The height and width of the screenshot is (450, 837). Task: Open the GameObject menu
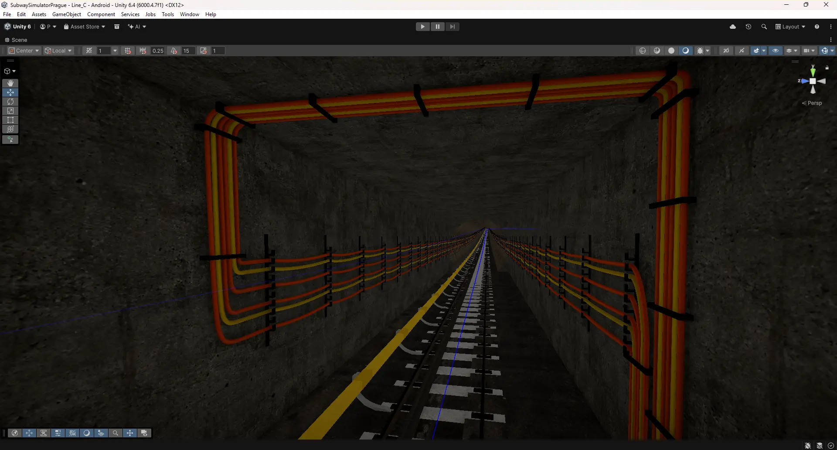pos(67,14)
